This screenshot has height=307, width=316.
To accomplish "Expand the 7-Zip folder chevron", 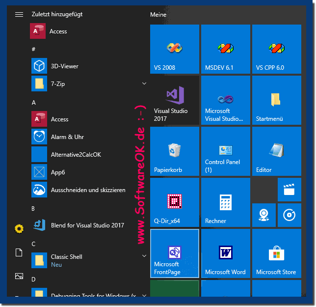I will [144, 84].
